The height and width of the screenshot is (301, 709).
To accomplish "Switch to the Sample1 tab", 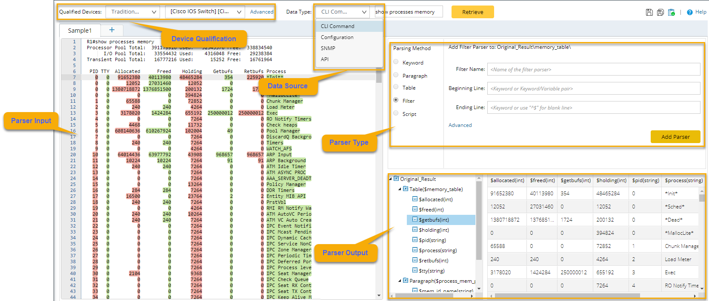I will pos(80,31).
